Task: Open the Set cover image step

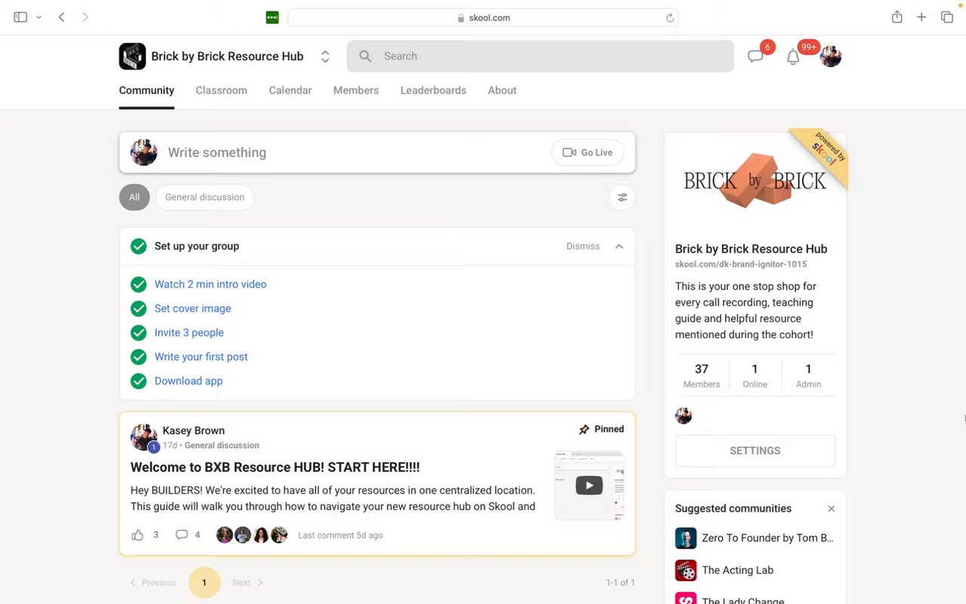Action: pyautogui.click(x=192, y=309)
